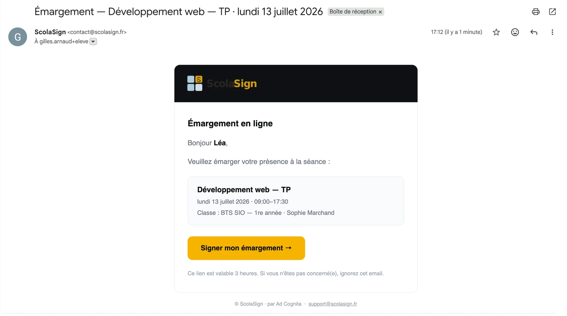The height and width of the screenshot is (316, 567).
Task: Open the three-dot more options menu
Action: pyautogui.click(x=552, y=32)
